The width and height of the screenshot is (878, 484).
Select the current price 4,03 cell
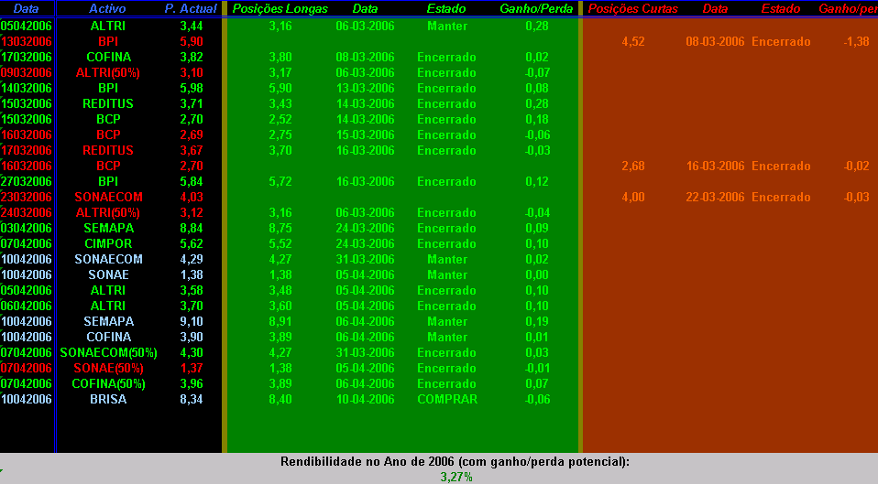[x=192, y=197]
